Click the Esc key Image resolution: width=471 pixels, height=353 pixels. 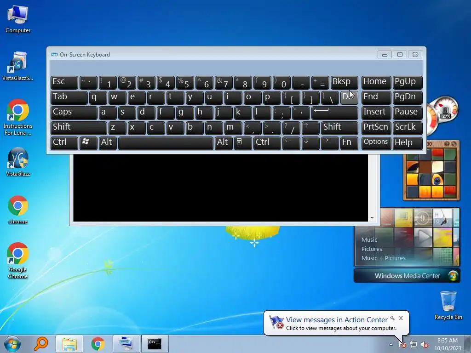[x=64, y=82]
